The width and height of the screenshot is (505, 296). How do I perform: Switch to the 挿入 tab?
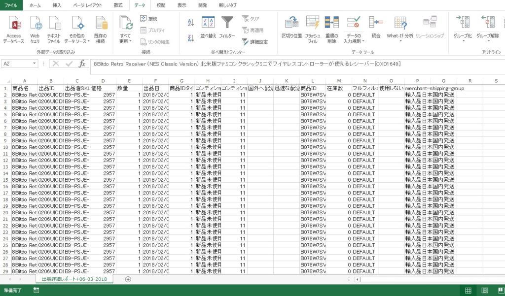pos(57,5)
